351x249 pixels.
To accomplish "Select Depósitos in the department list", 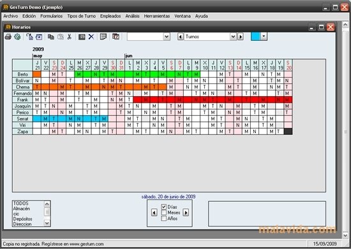I will click(x=22, y=219).
